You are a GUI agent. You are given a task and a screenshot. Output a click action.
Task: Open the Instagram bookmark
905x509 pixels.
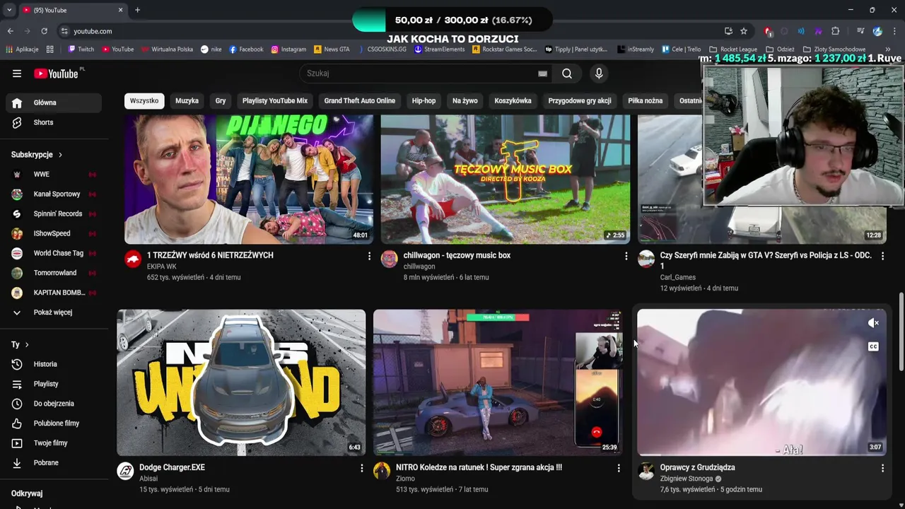pyautogui.click(x=288, y=49)
